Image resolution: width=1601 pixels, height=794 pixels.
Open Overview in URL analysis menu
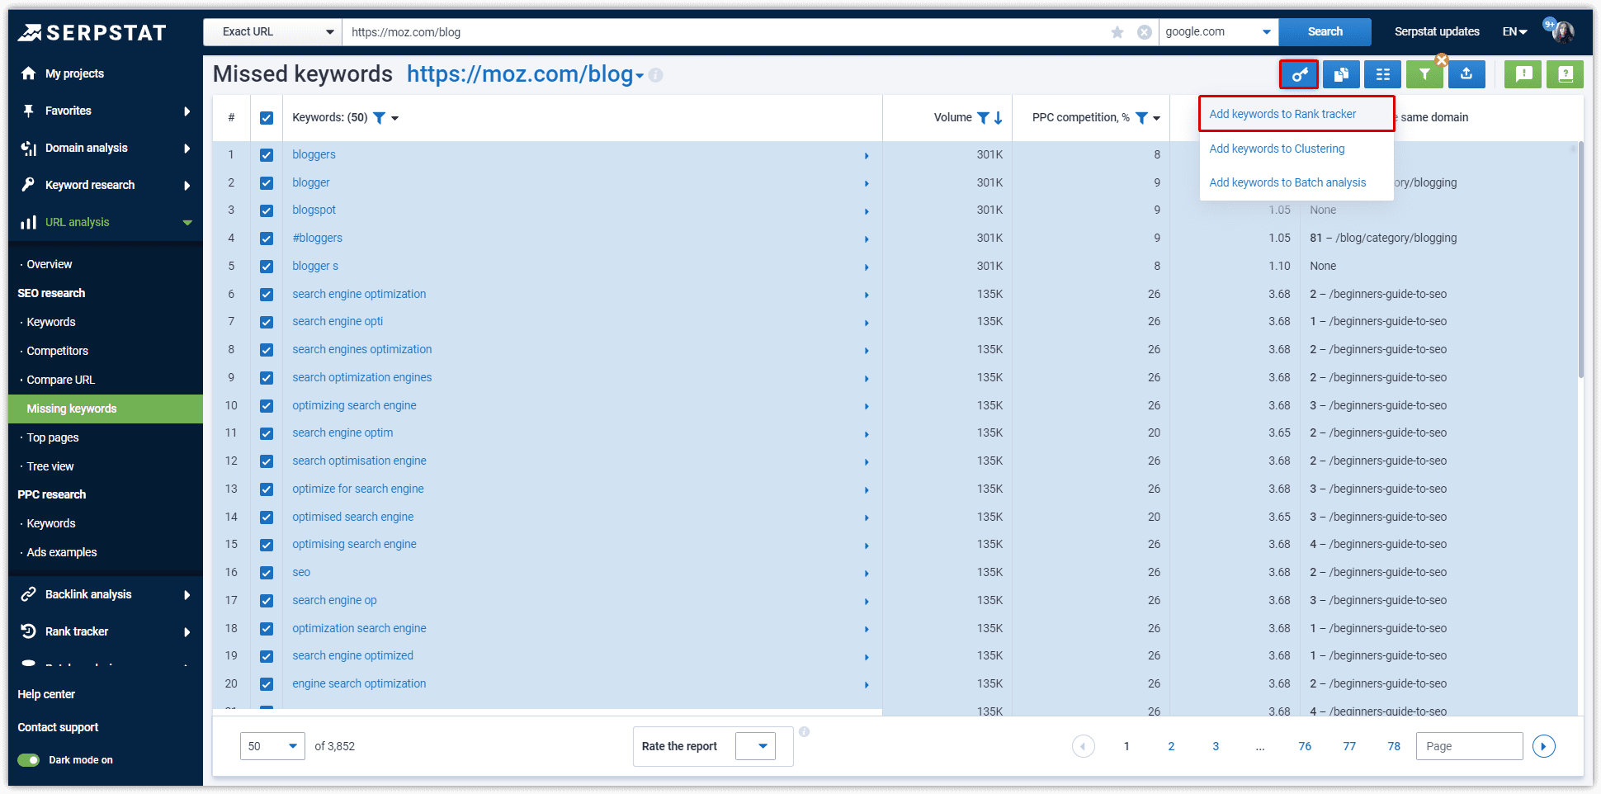[x=50, y=264]
